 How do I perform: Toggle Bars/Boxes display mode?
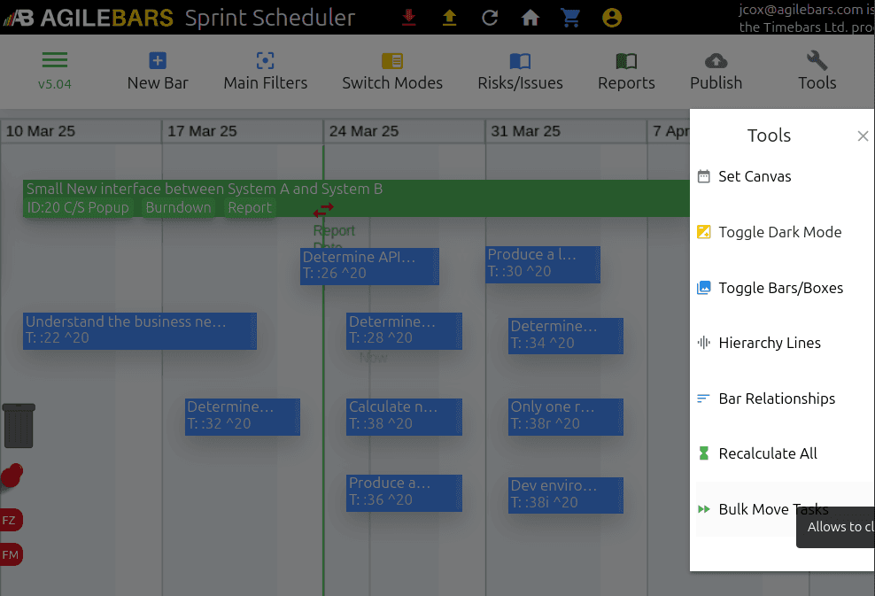tap(782, 288)
